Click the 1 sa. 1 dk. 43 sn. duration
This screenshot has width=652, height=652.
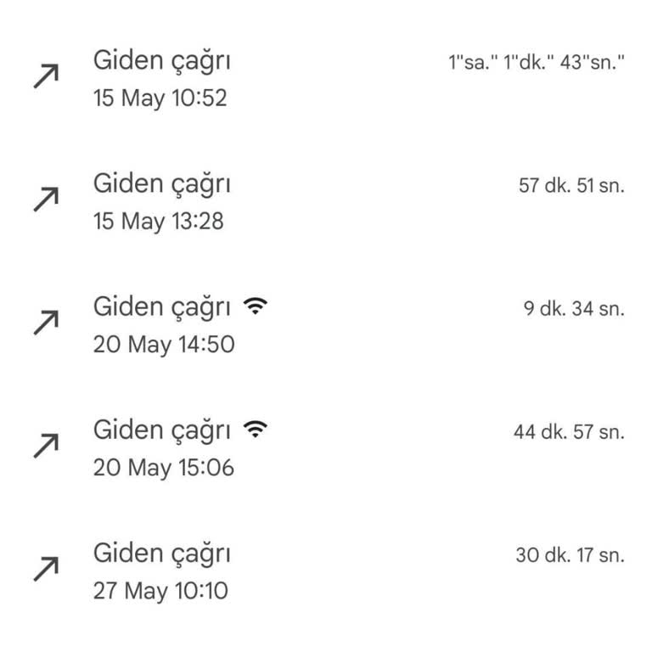(537, 63)
